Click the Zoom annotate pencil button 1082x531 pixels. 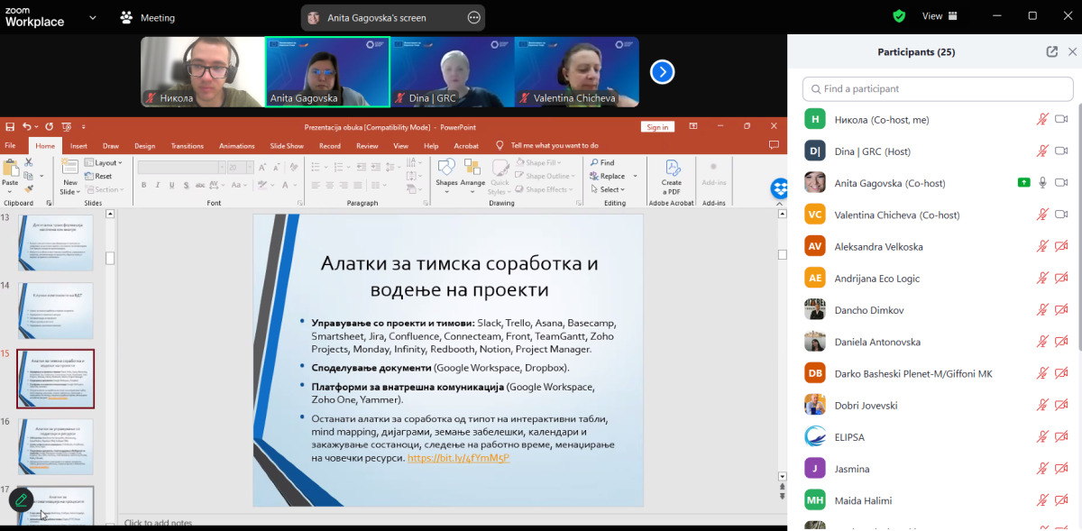click(21, 499)
